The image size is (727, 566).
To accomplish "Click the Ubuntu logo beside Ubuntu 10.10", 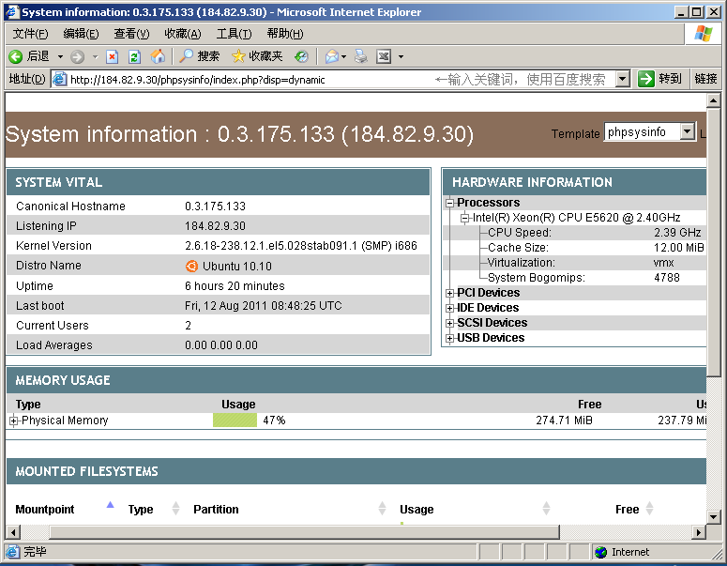I will tap(191, 267).
